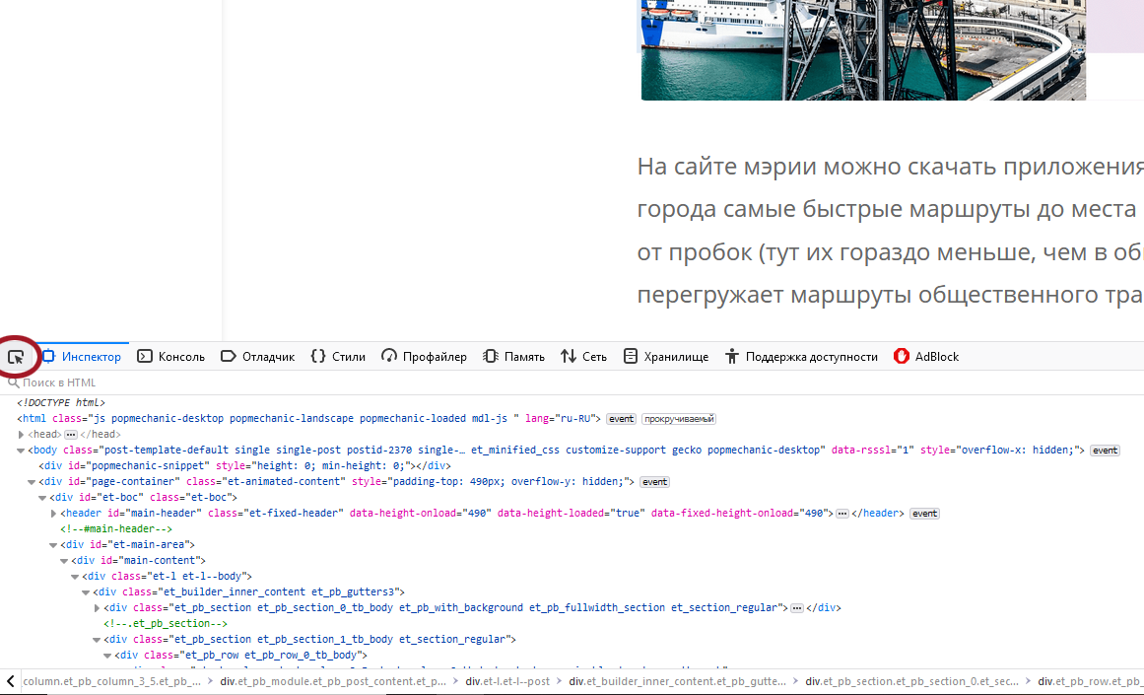Open the Отладчик debugger tab
The width and height of the screenshot is (1144, 695).
point(257,357)
